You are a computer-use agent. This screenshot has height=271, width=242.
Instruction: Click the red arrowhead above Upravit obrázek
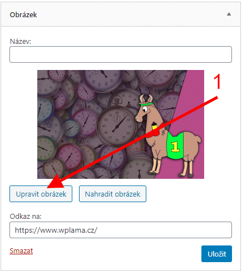[56, 182]
